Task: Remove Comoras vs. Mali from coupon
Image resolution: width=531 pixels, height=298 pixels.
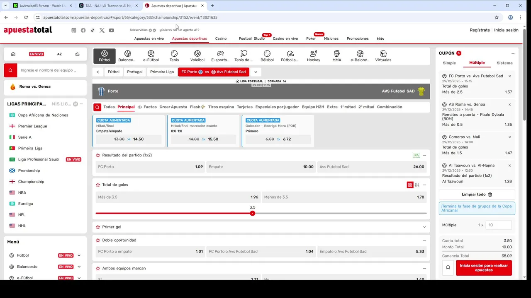Action: [509, 137]
